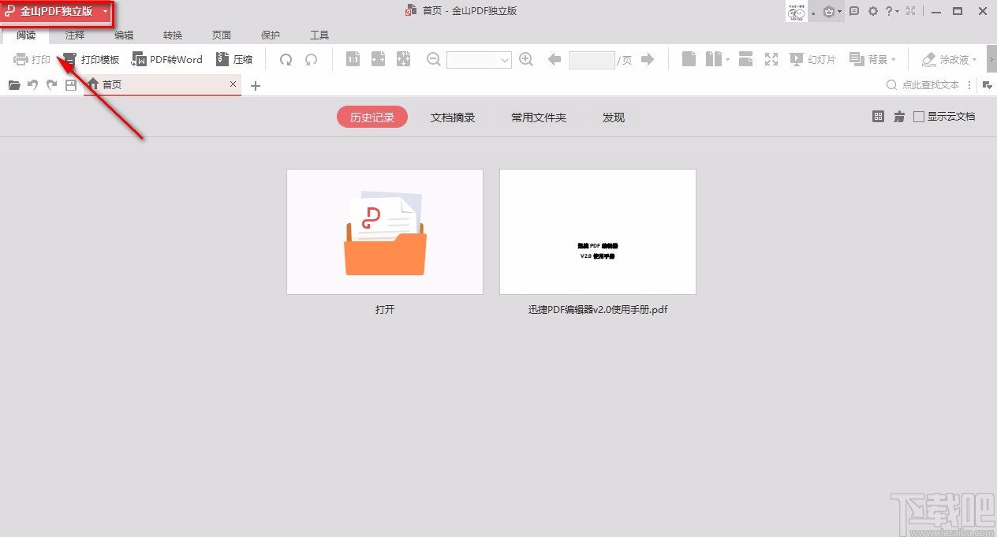
Task: Click the save icon on the toolbar
Action: pos(71,85)
